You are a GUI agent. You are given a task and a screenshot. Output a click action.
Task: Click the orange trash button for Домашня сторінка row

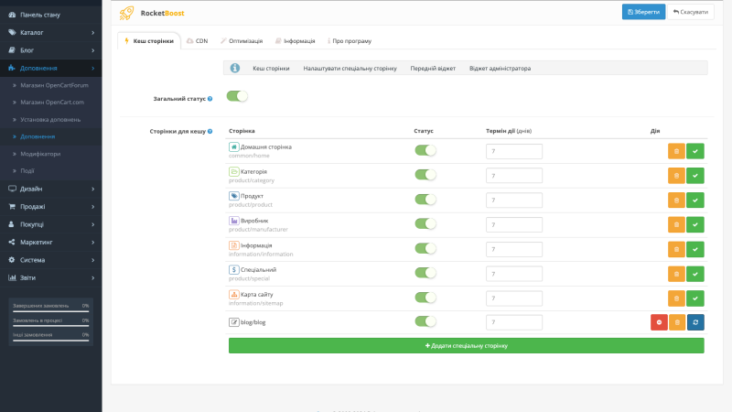676,151
